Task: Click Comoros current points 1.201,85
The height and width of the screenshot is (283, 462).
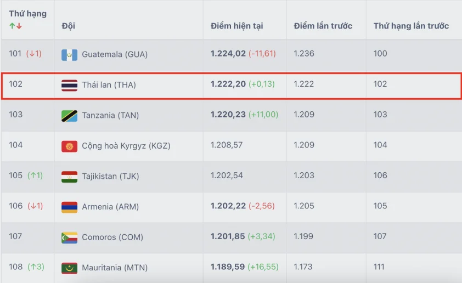Action: point(228,236)
